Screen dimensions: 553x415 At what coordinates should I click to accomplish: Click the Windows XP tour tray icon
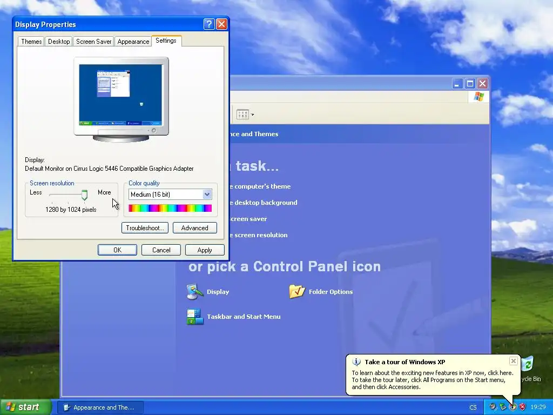[513, 407]
